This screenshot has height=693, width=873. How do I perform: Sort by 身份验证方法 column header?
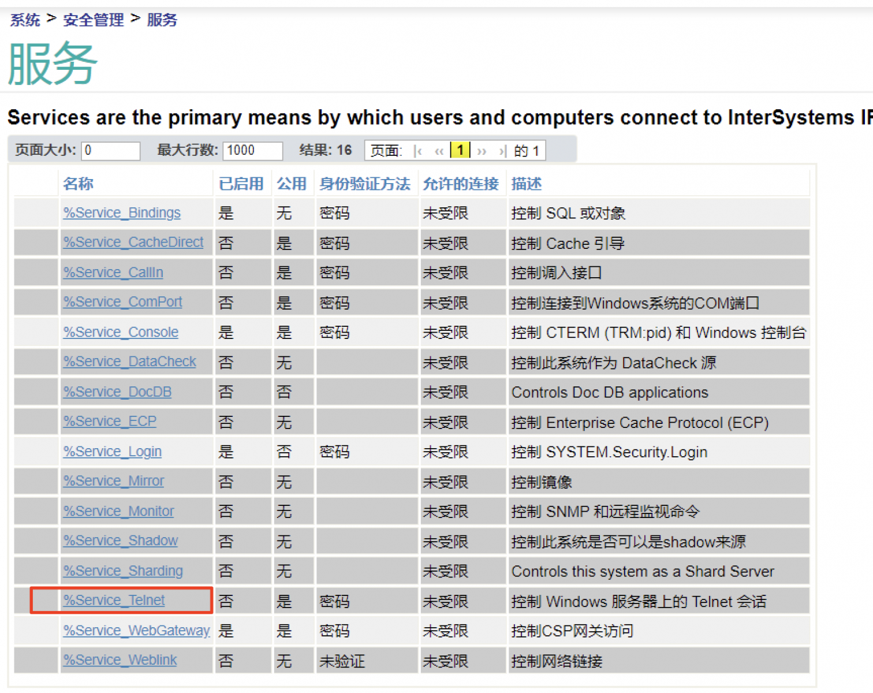(x=364, y=184)
